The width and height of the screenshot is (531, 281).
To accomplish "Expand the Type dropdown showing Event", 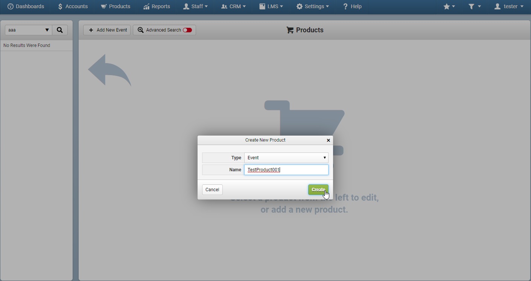I will [x=286, y=158].
